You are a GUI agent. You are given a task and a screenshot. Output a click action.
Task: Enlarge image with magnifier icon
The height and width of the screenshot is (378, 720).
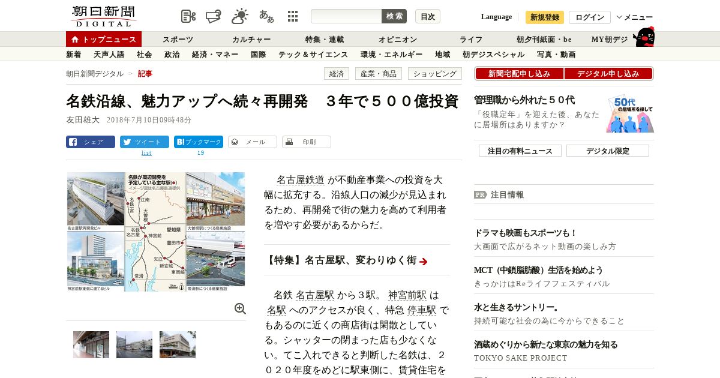[x=240, y=308]
